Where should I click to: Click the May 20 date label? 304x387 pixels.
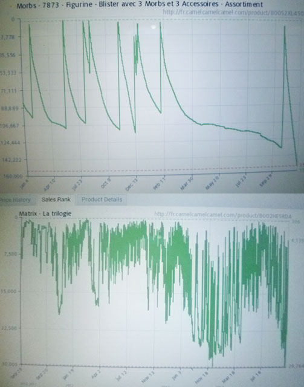(212, 183)
